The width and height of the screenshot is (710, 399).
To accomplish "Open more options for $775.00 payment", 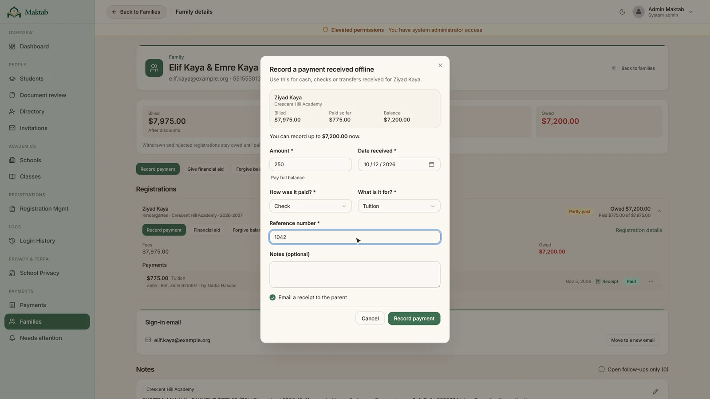I will click(651, 282).
